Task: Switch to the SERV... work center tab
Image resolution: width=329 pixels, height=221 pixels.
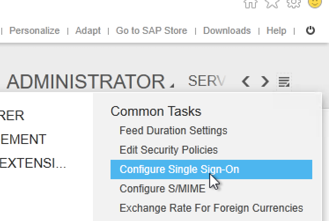Action: 207,81
